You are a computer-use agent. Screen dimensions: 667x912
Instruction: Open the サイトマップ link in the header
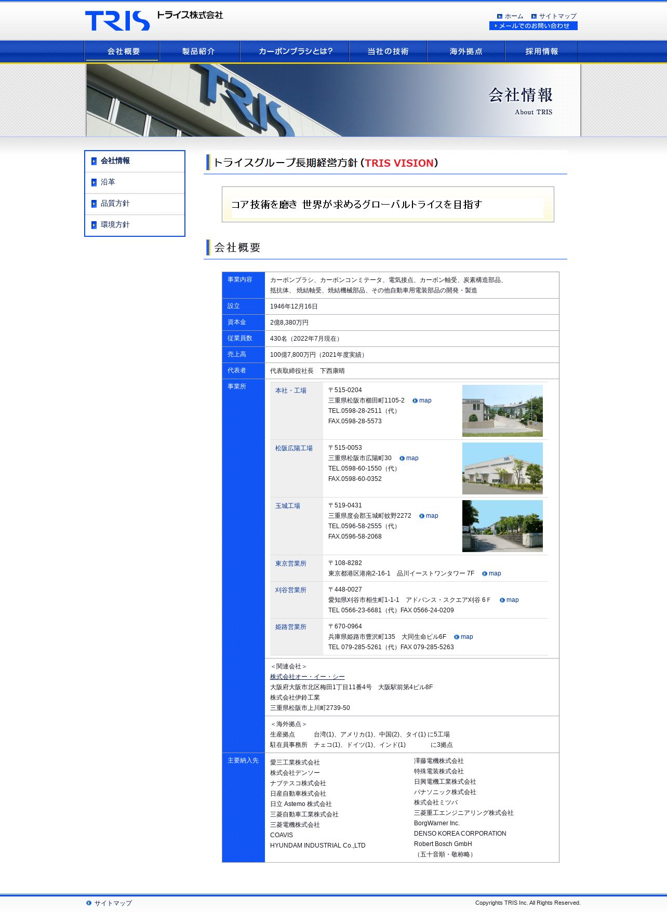(x=558, y=17)
